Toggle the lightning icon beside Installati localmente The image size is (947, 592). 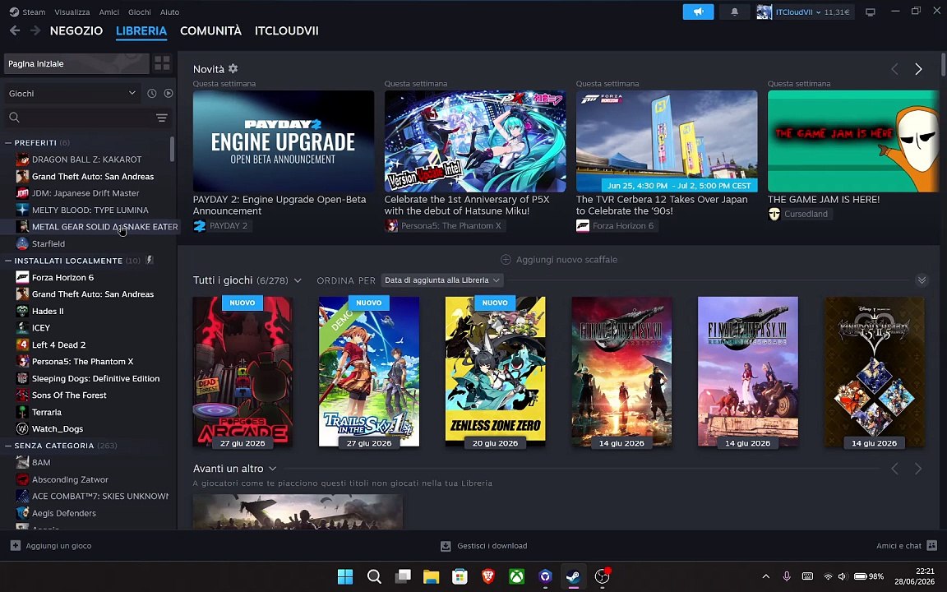click(x=149, y=261)
